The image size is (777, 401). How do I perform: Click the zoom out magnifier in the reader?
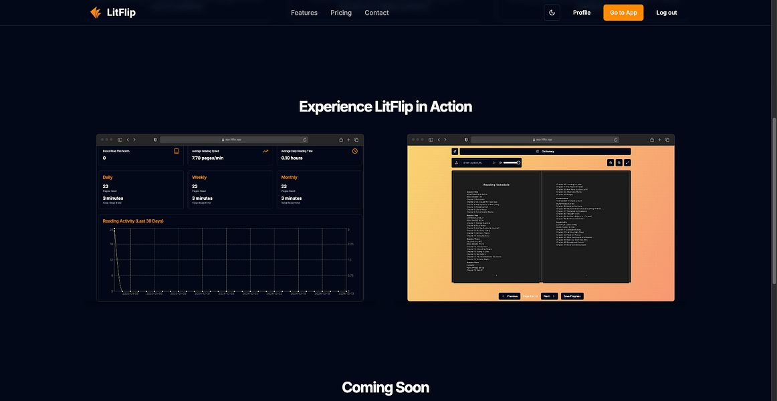click(619, 162)
